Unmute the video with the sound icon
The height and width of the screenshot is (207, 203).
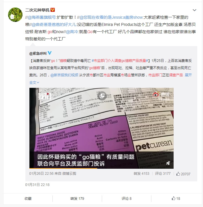pyautogui.click(x=168, y=163)
